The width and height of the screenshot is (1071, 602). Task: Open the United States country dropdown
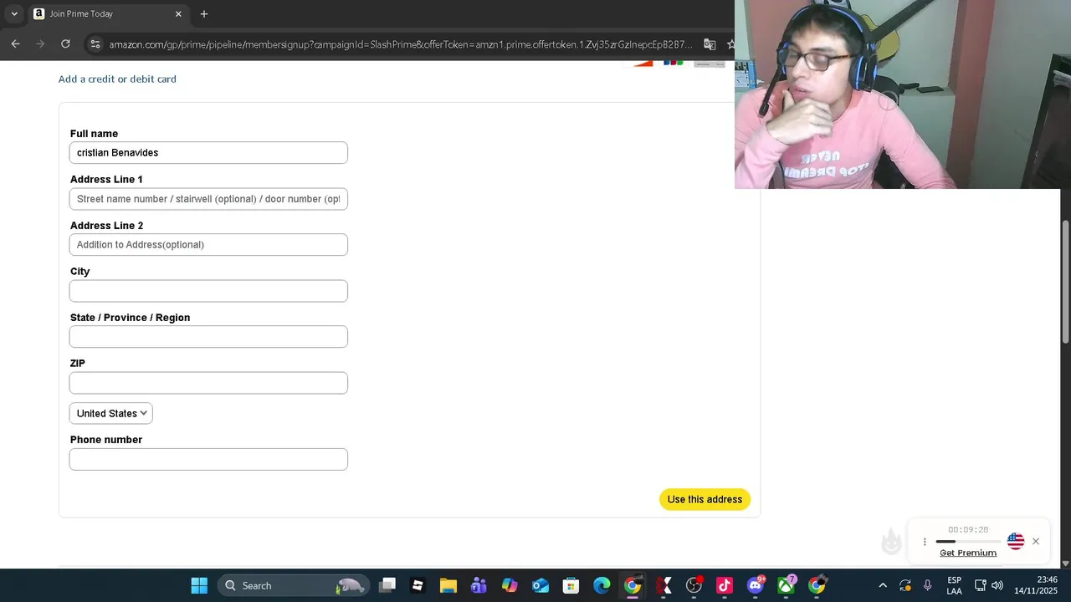click(111, 413)
